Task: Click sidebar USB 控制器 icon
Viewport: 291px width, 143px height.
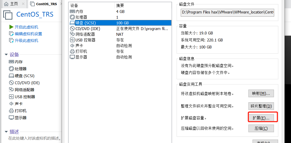Action: tap(11, 97)
